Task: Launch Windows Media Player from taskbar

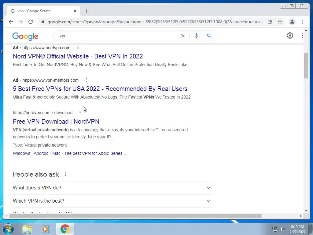Action: coord(46,229)
